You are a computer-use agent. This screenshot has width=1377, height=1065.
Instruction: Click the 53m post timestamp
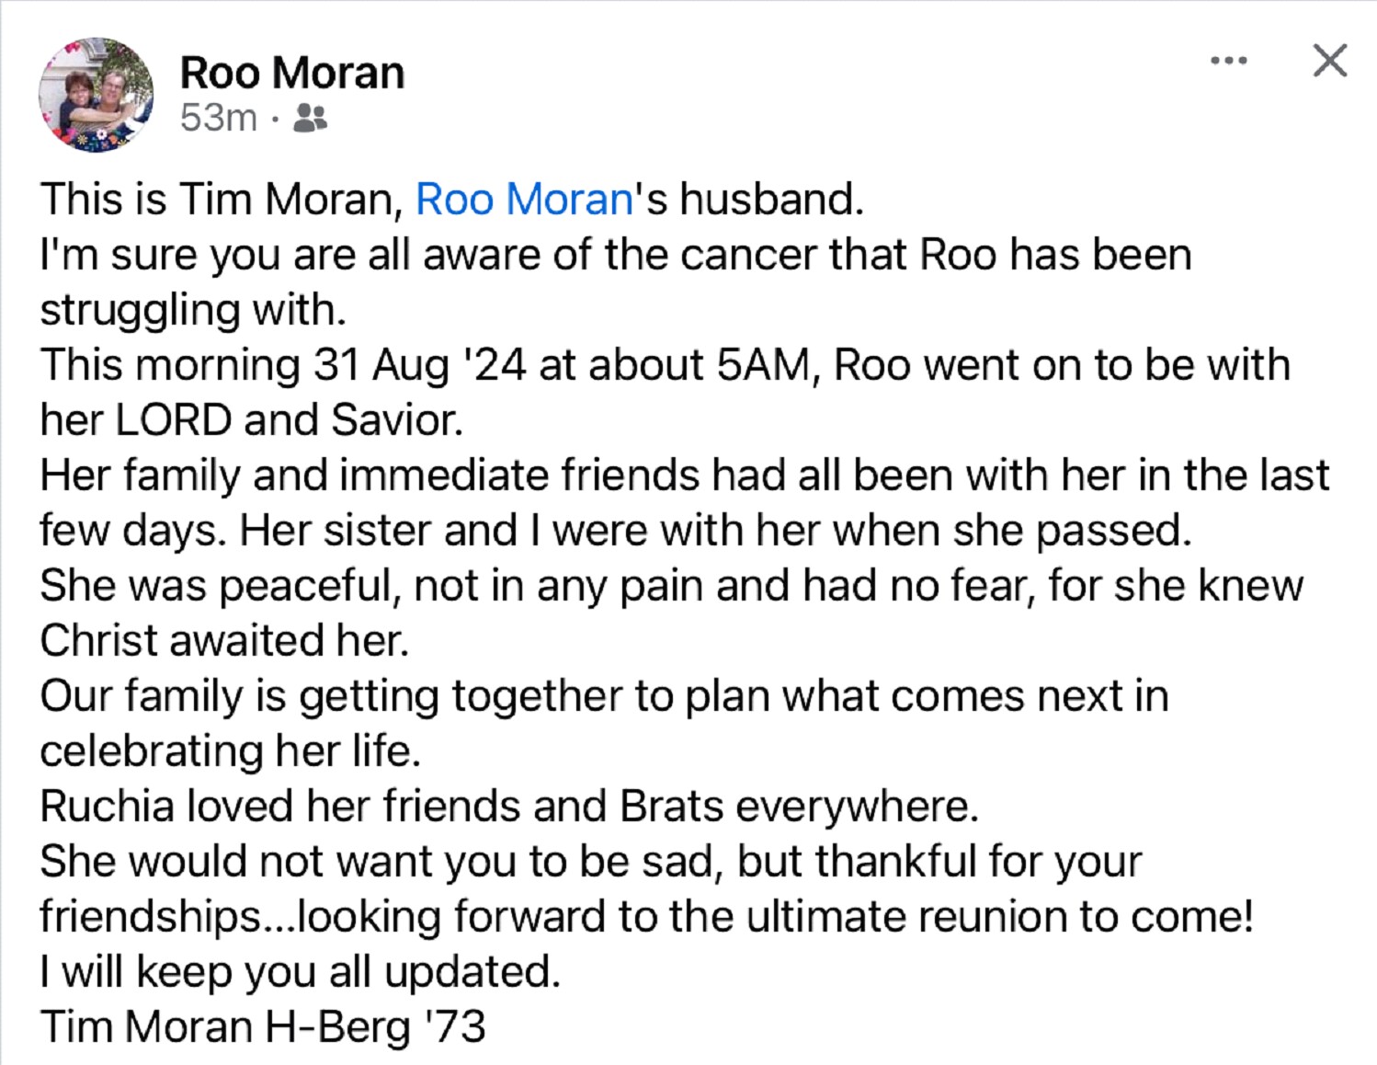point(219,118)
